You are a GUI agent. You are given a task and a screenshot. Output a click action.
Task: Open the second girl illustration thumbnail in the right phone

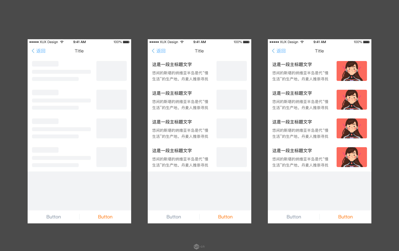coord(352,100)
